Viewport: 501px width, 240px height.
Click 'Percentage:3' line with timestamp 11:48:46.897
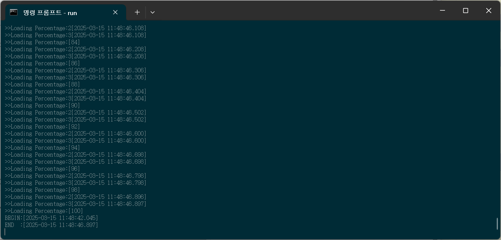pos(75,204)
